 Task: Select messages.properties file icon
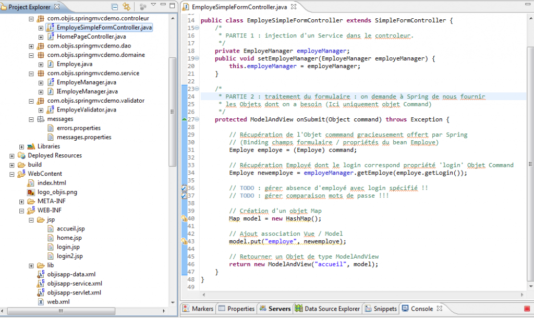tap(51, 137)
